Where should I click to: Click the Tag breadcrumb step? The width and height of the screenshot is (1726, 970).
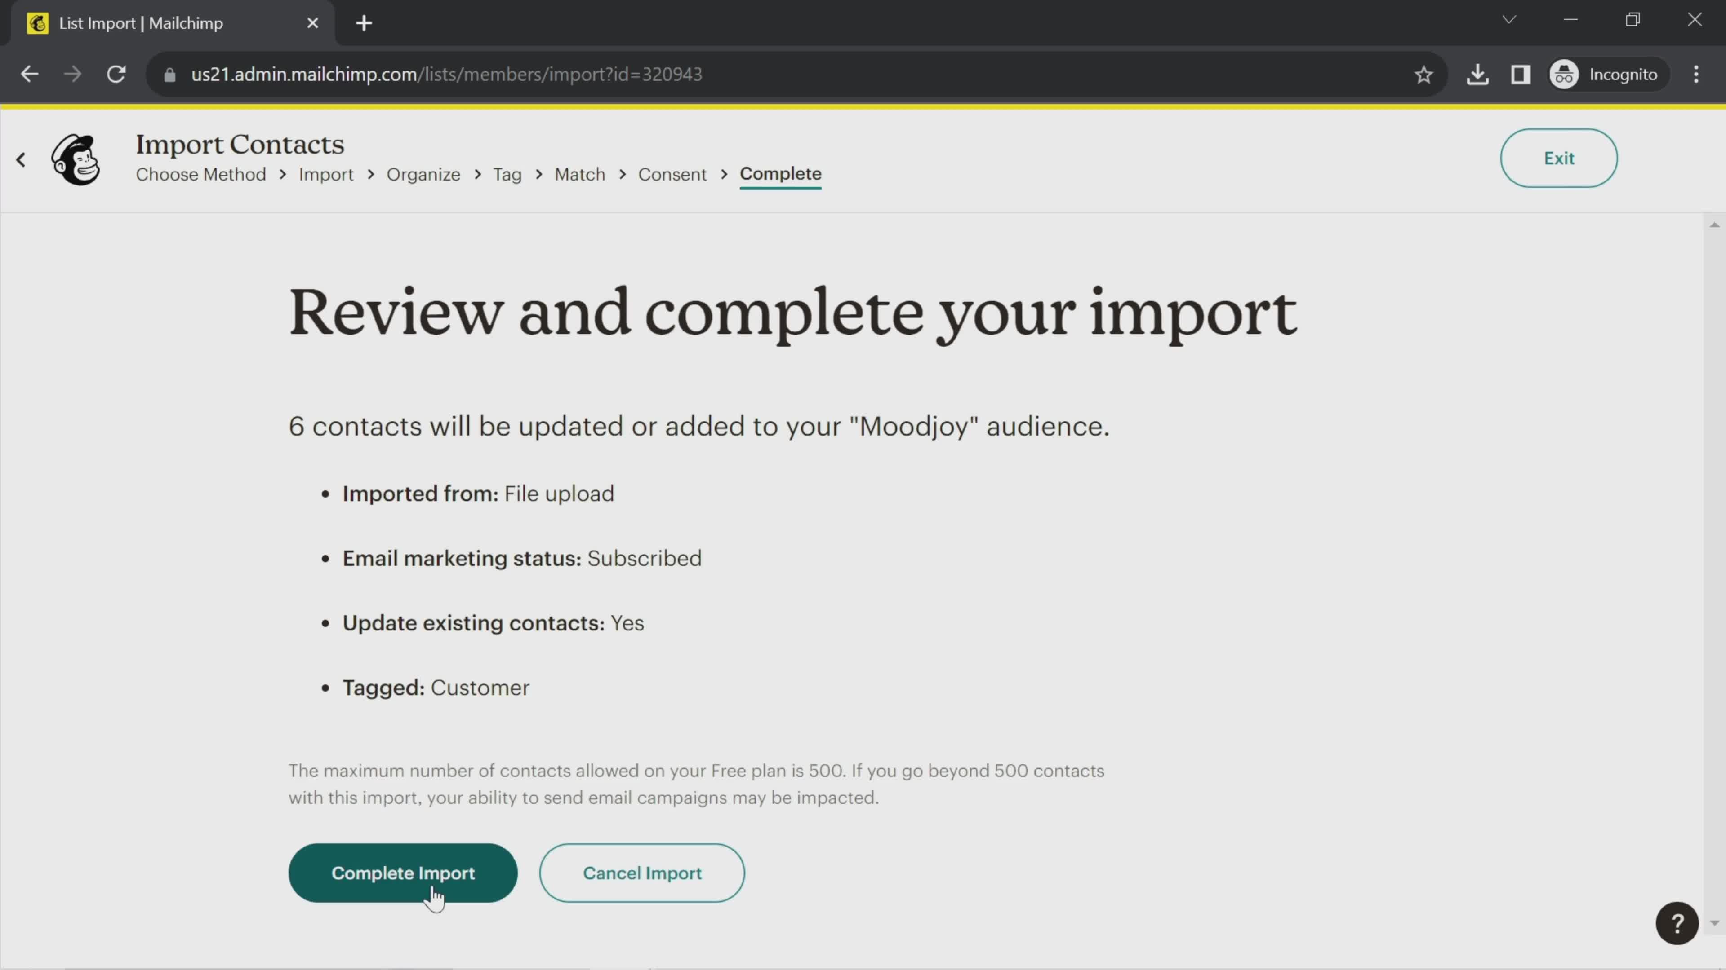(x=506, y=174)
